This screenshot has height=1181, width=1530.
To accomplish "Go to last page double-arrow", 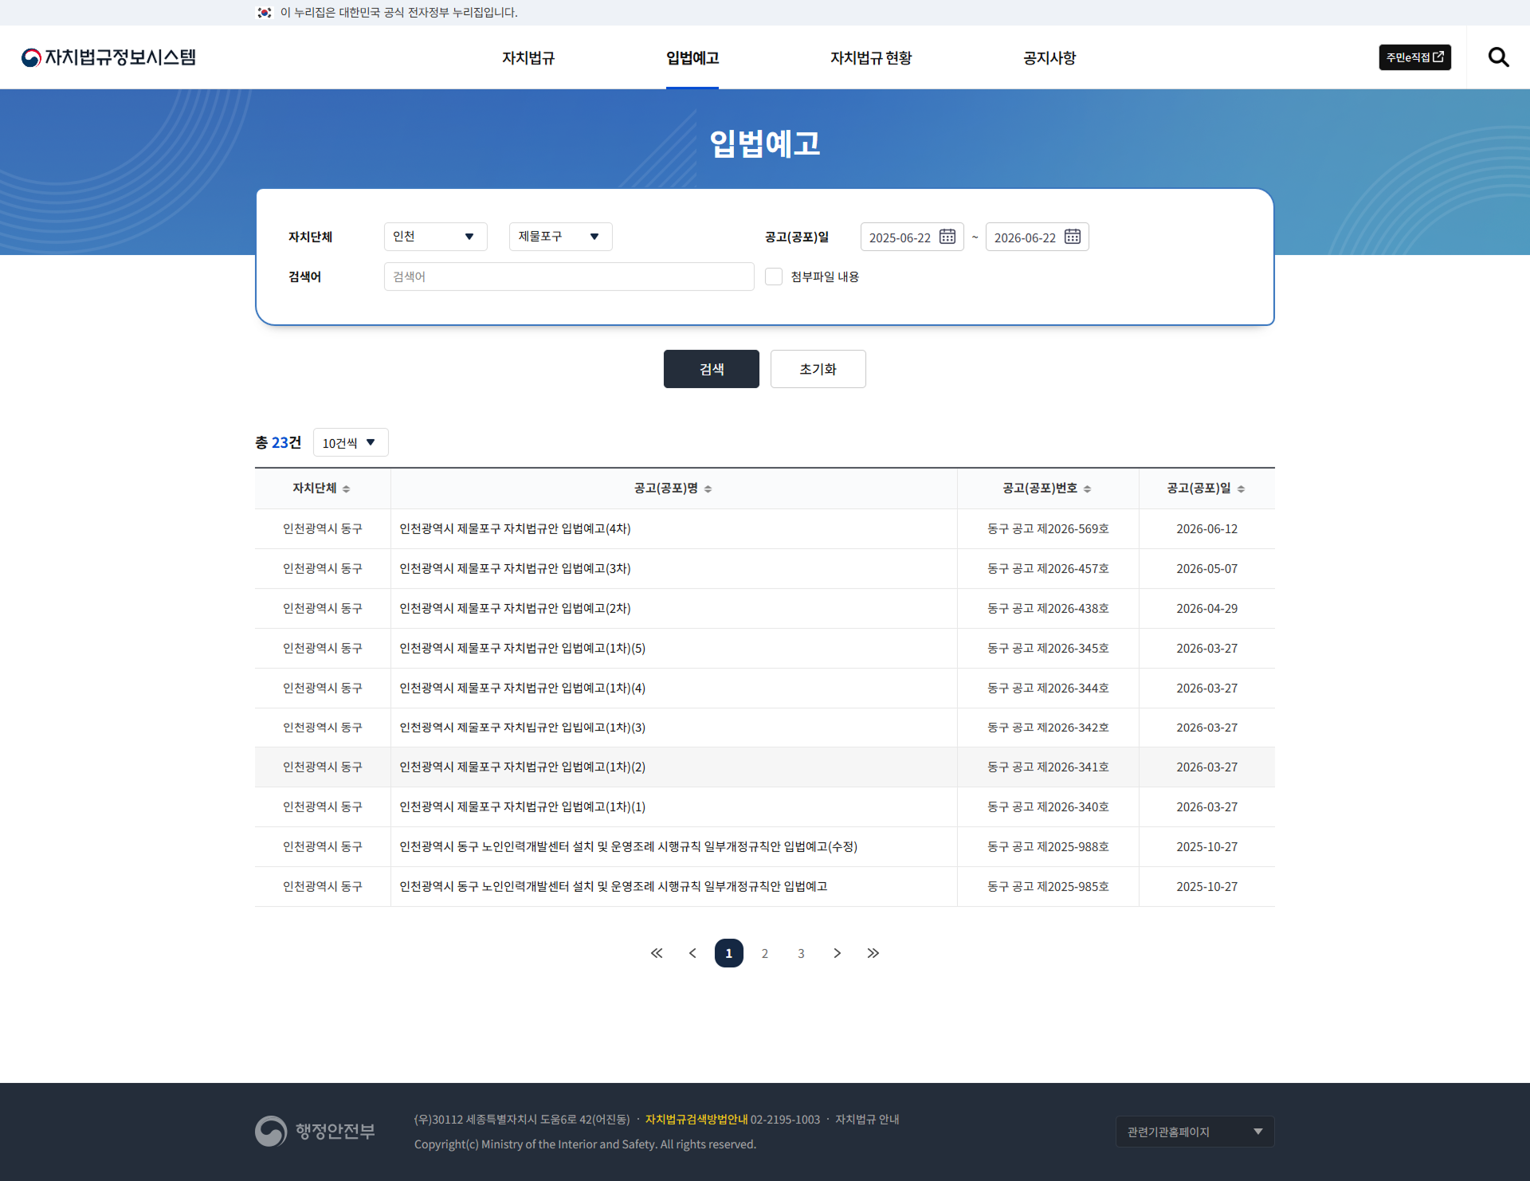I will (x=873, y=953).
